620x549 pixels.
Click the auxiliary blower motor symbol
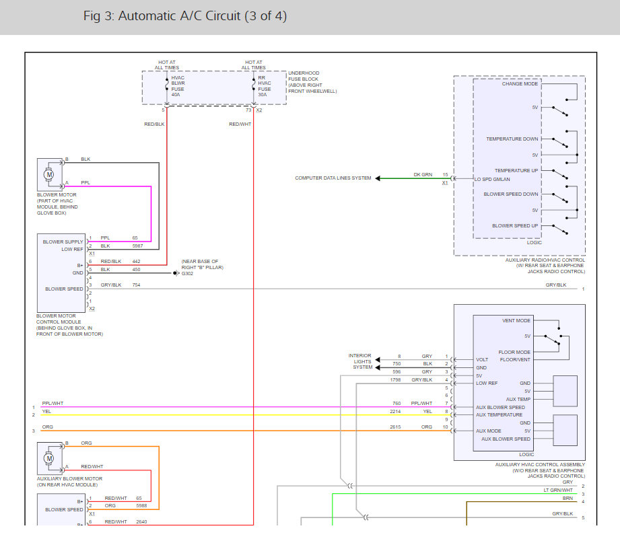click(49, 458)
